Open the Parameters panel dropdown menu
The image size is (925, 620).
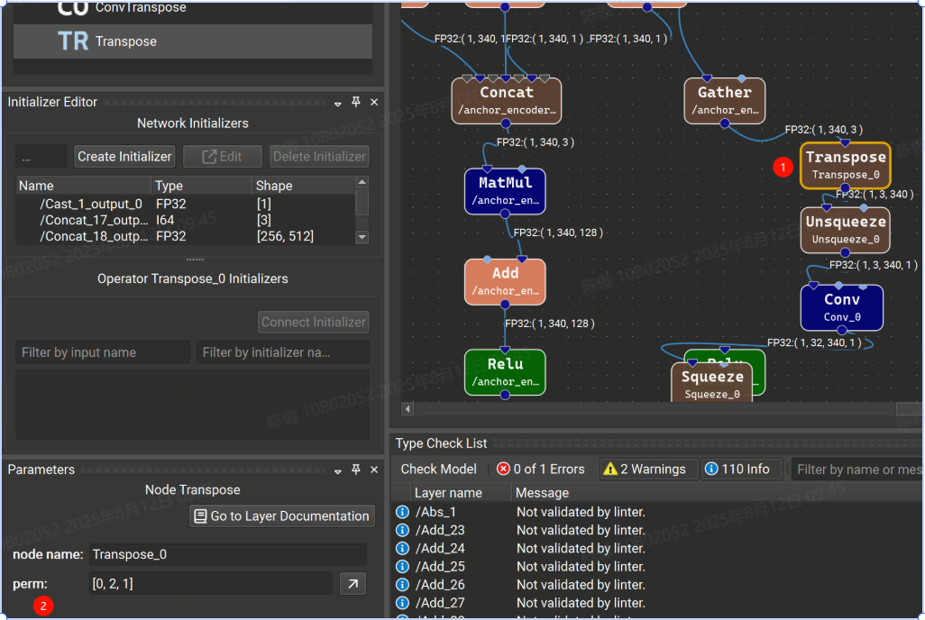coord(340,470)
